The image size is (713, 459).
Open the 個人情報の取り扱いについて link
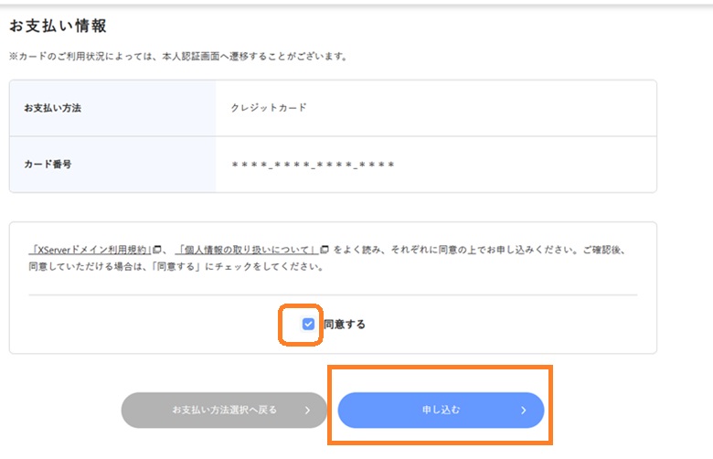tap(247, 250)
